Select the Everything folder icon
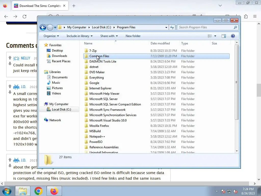 pos(86,78)
